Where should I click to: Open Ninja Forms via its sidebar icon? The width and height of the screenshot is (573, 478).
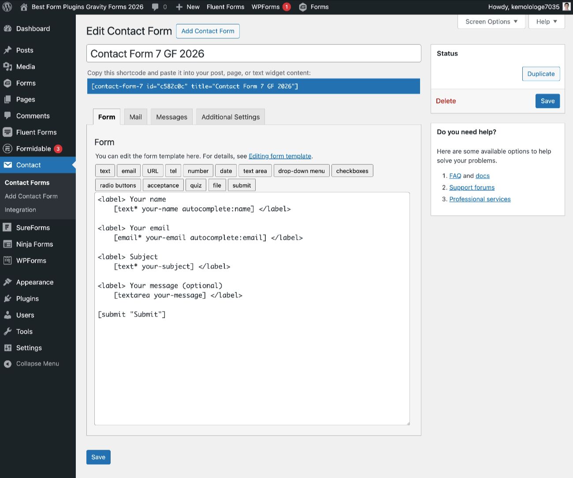tap(8, 244)
